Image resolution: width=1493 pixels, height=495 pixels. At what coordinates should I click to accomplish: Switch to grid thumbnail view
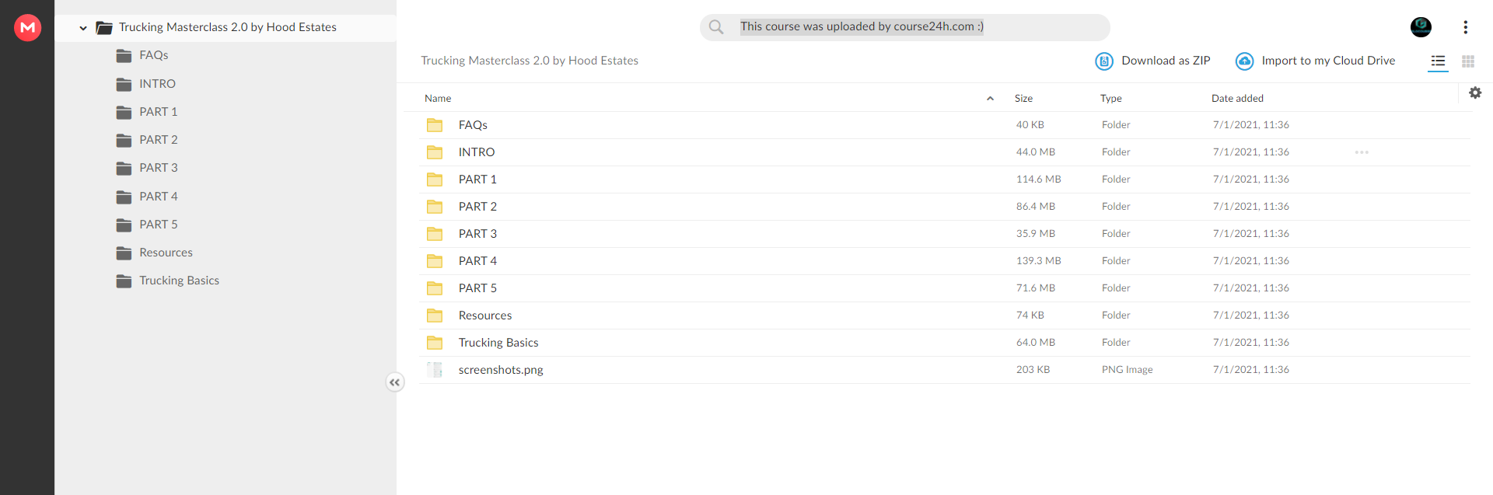(x=1468, y=61)
